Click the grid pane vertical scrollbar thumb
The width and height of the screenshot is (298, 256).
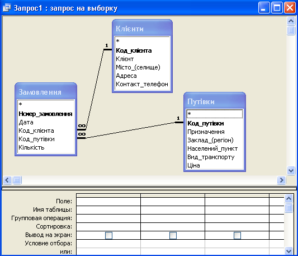coord(288,208)
